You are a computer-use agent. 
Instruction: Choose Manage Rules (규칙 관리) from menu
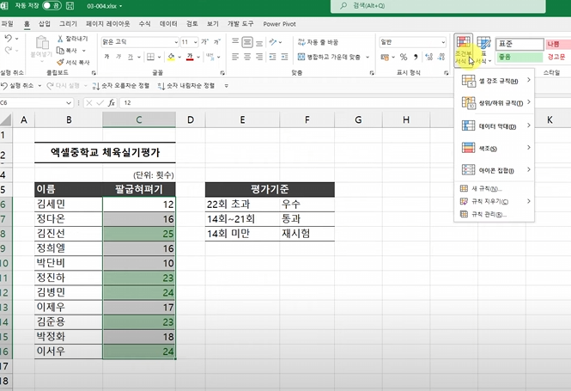495,214
